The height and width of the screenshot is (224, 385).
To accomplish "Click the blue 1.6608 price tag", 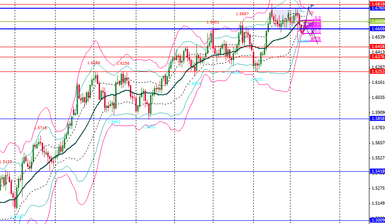I will click(377, 29).
